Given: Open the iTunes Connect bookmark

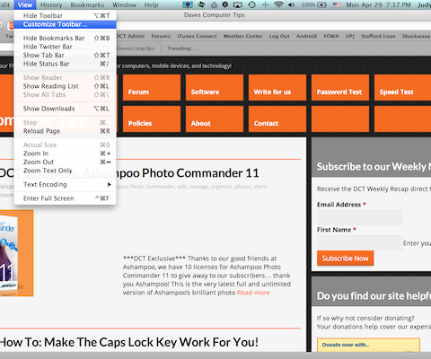Looking at the screenshot, I should coord(197,36).
